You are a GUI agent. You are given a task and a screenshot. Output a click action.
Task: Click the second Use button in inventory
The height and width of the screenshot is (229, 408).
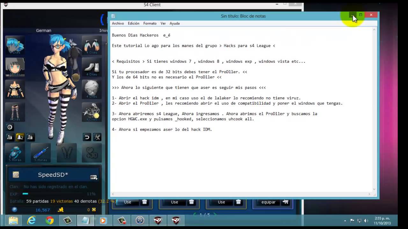(174, 202)
